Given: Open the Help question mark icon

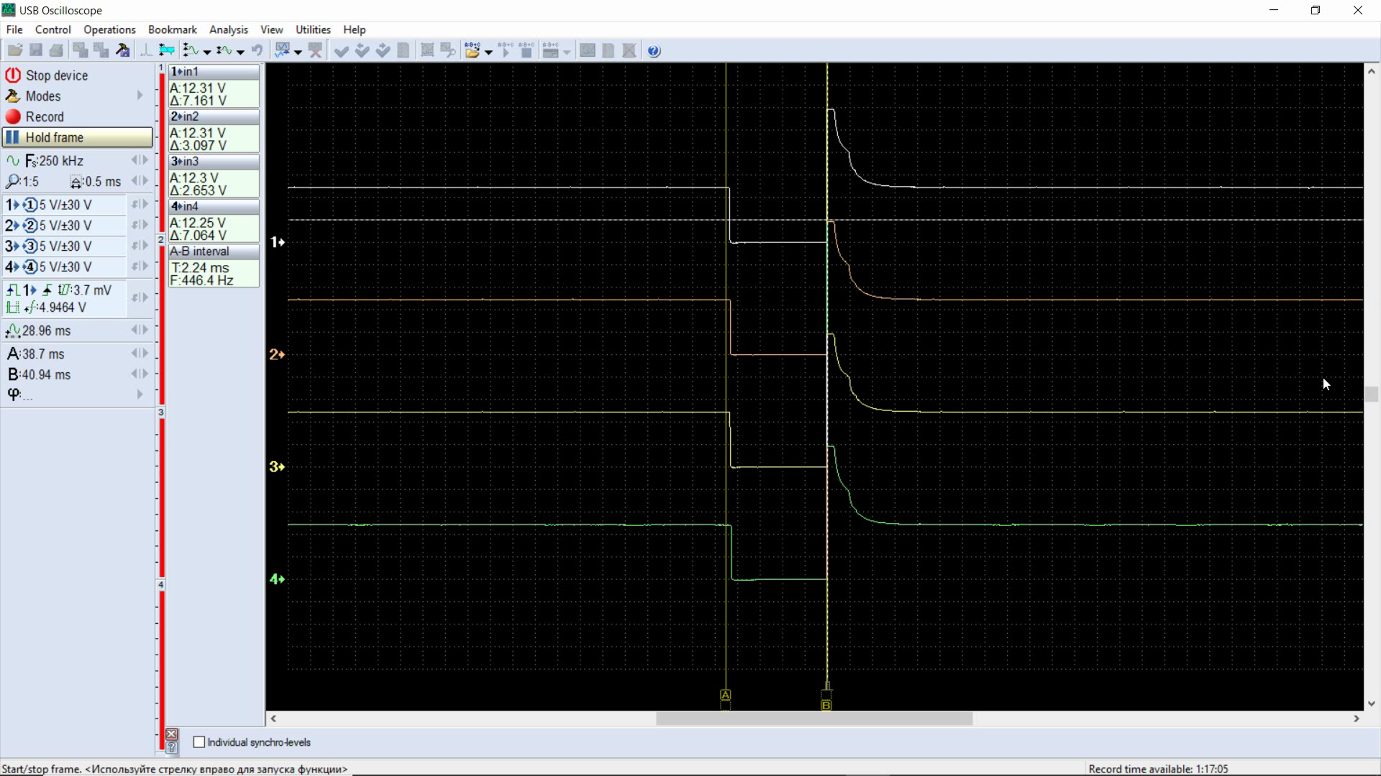Looking at the screenshot, I should pyautogui.click(x=653, y=51).
